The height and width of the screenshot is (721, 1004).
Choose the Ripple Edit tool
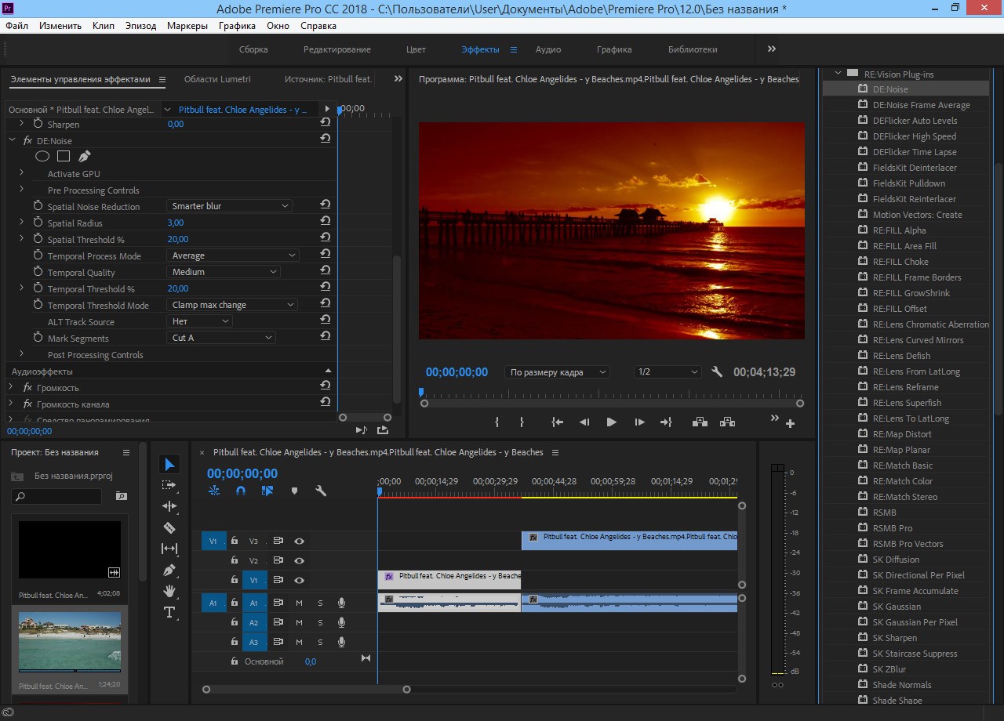(x=169, y=506)
